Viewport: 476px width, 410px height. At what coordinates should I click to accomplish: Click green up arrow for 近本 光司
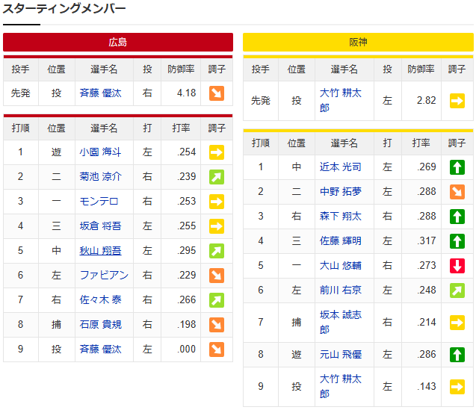(457, 167)
